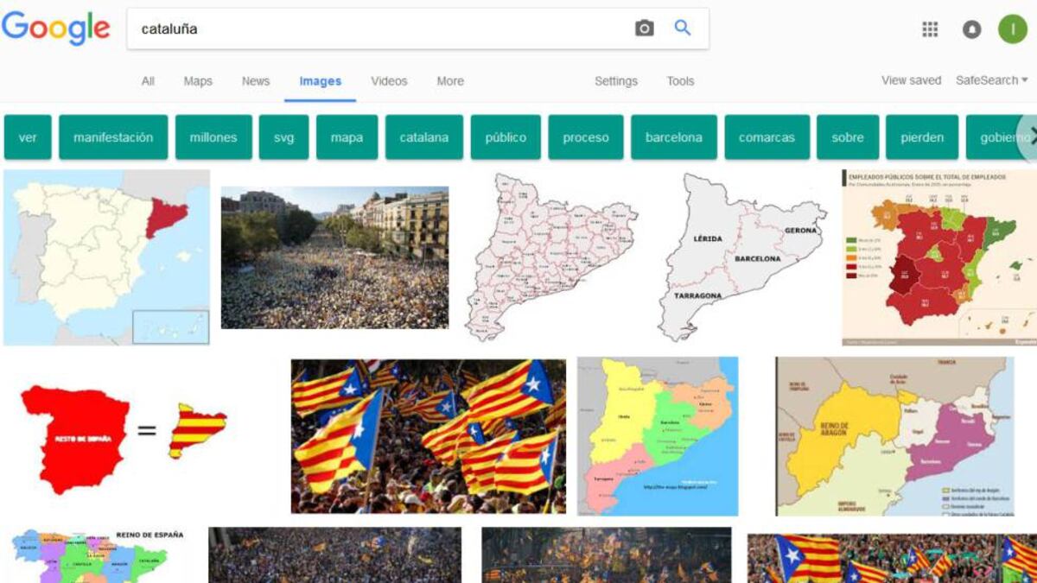Screen dimensions: 1037x583
Task: Select the "manifestación" filter chip
Action: point(113,137)
